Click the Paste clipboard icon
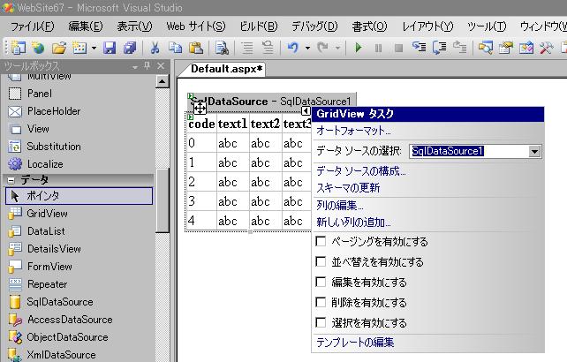Screen dimensions: 567x362 click(196, 48)
